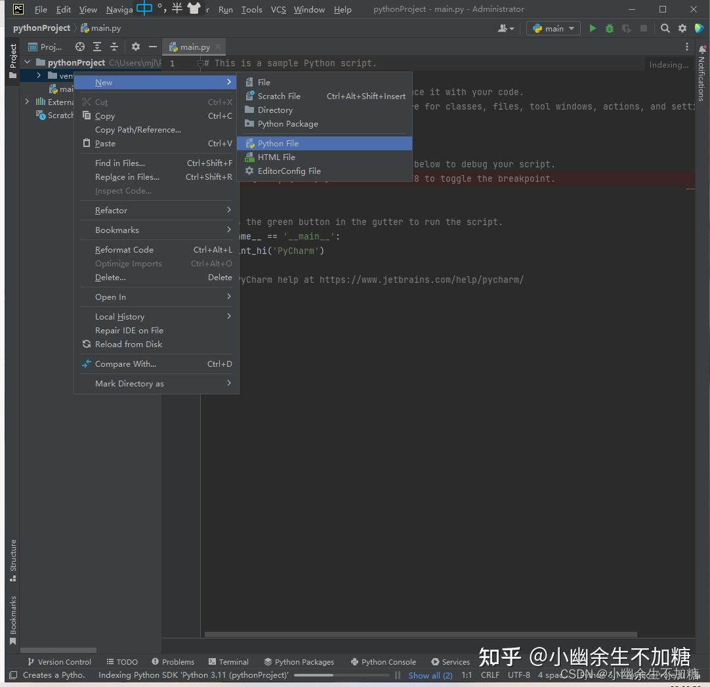Expand all nodes in the Project panel

coord(96,47)
